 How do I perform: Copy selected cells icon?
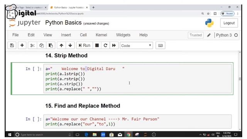coord(42,46)
